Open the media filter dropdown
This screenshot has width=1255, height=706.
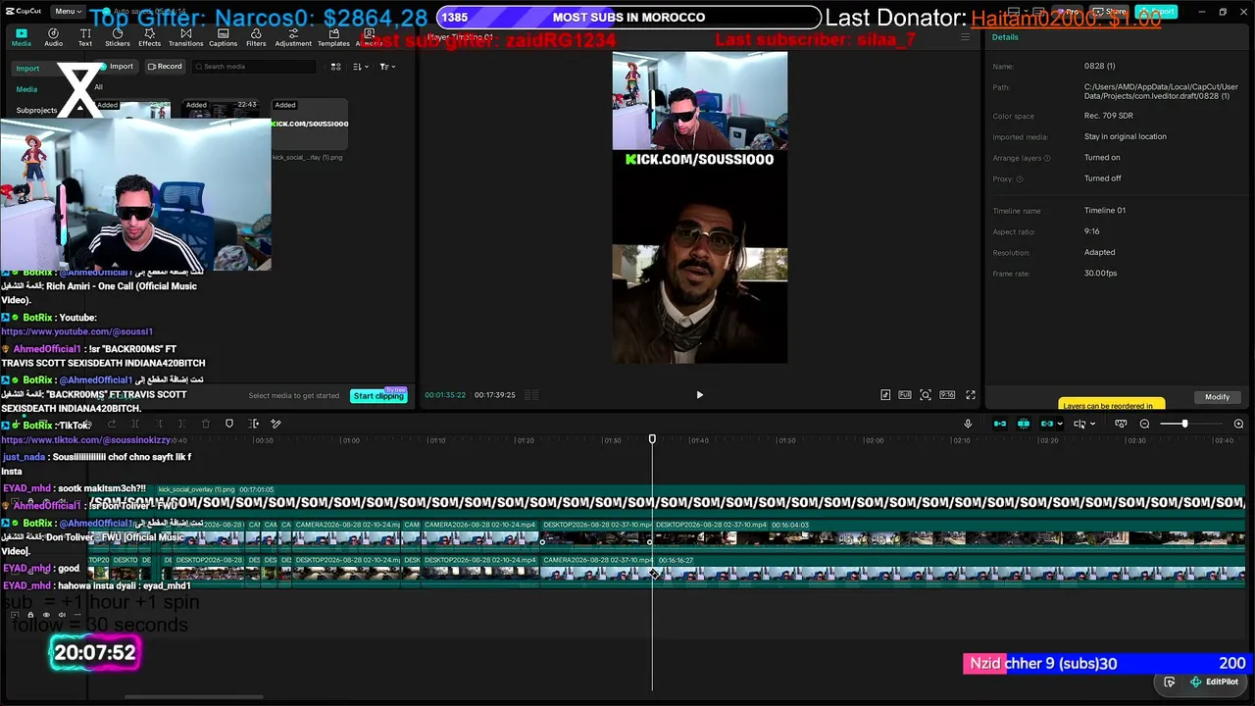coord(386,67)
